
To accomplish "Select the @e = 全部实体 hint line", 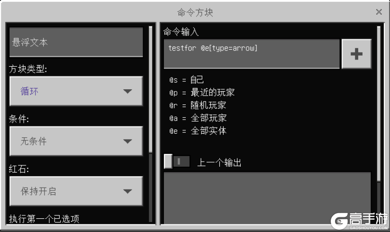I will point(198,130).
